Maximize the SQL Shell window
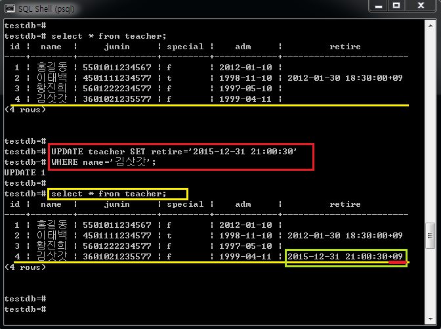The height and width of the screenshot is (329, 441). [396, 6]
